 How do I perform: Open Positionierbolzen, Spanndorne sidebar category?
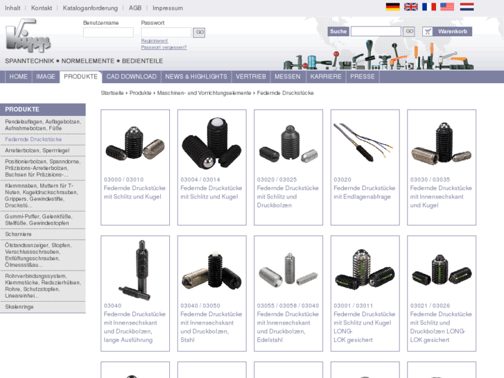tap(43, 168)
